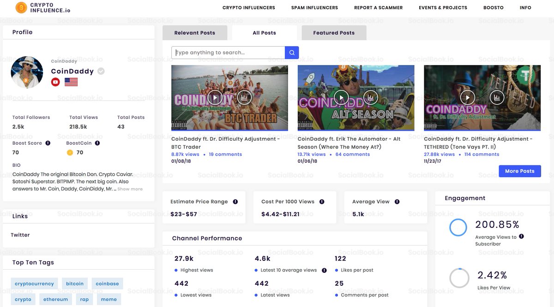Click the verified checkmark next to CoinDaddy
The width and height of the screenshot is (554, 307).
click(101, 71)
